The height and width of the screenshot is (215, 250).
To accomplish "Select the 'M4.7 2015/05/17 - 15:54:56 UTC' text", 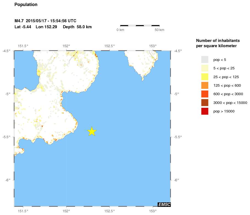I will (x=45, y=21).
